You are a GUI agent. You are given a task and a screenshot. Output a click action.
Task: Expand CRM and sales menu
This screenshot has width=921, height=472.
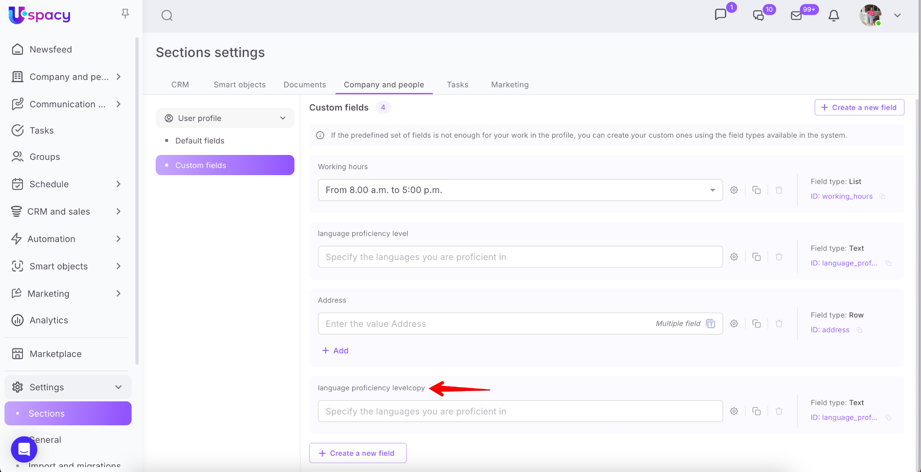tap(118, 212)
